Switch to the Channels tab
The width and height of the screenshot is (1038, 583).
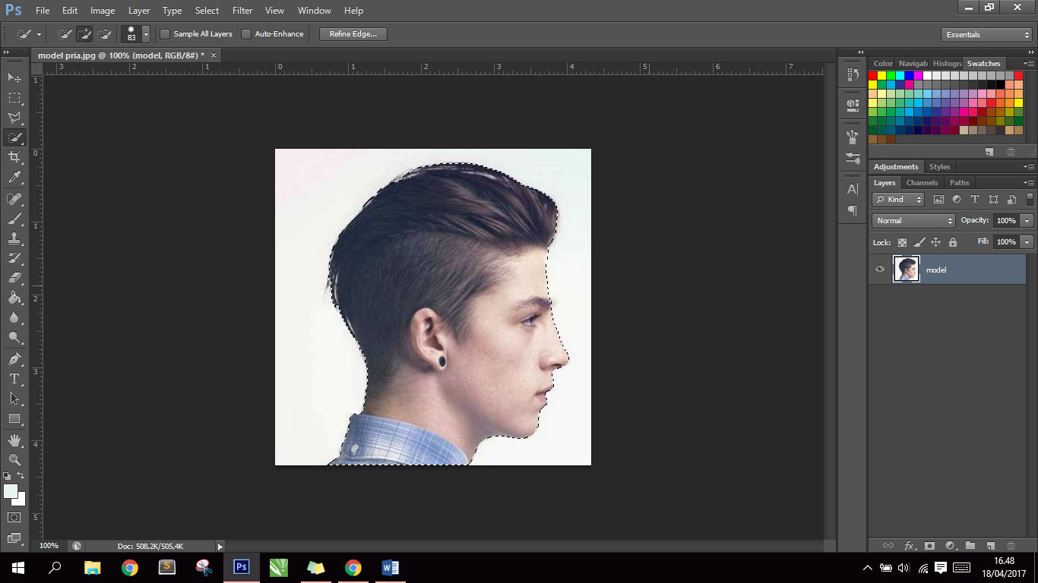922,182
